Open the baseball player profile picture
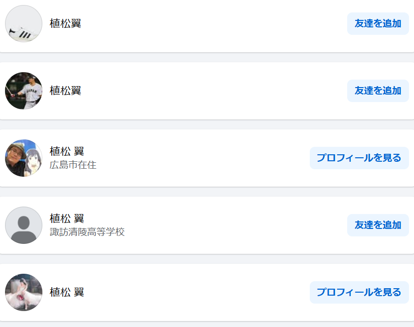 pyautogui.click(x=23, y=91)
